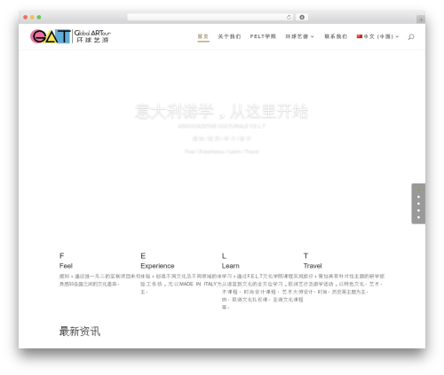Click the Feel heading
Image resolution: width=444 pixels, height=375 pixels.
(x=66, y=266)
